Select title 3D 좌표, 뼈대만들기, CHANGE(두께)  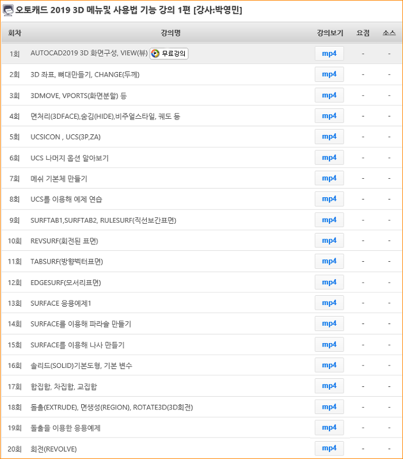(85, 74)
